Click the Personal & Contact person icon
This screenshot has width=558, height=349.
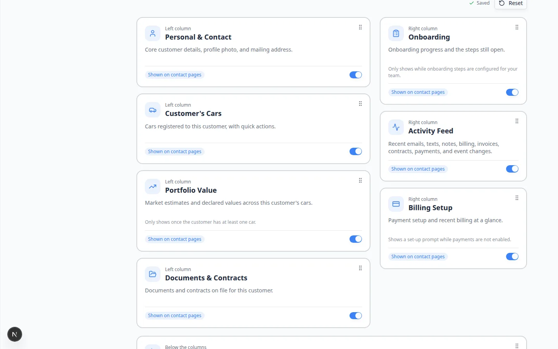(153, 33)
